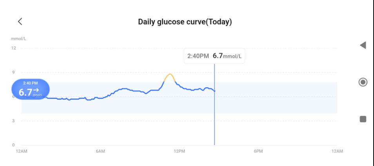Screen dimensions: 374x166
Task: Click the vertical blue time cursor line
Action: click(x=214, y=117)
